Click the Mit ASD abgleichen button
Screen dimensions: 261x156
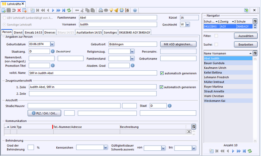click(x=178, y=44)
